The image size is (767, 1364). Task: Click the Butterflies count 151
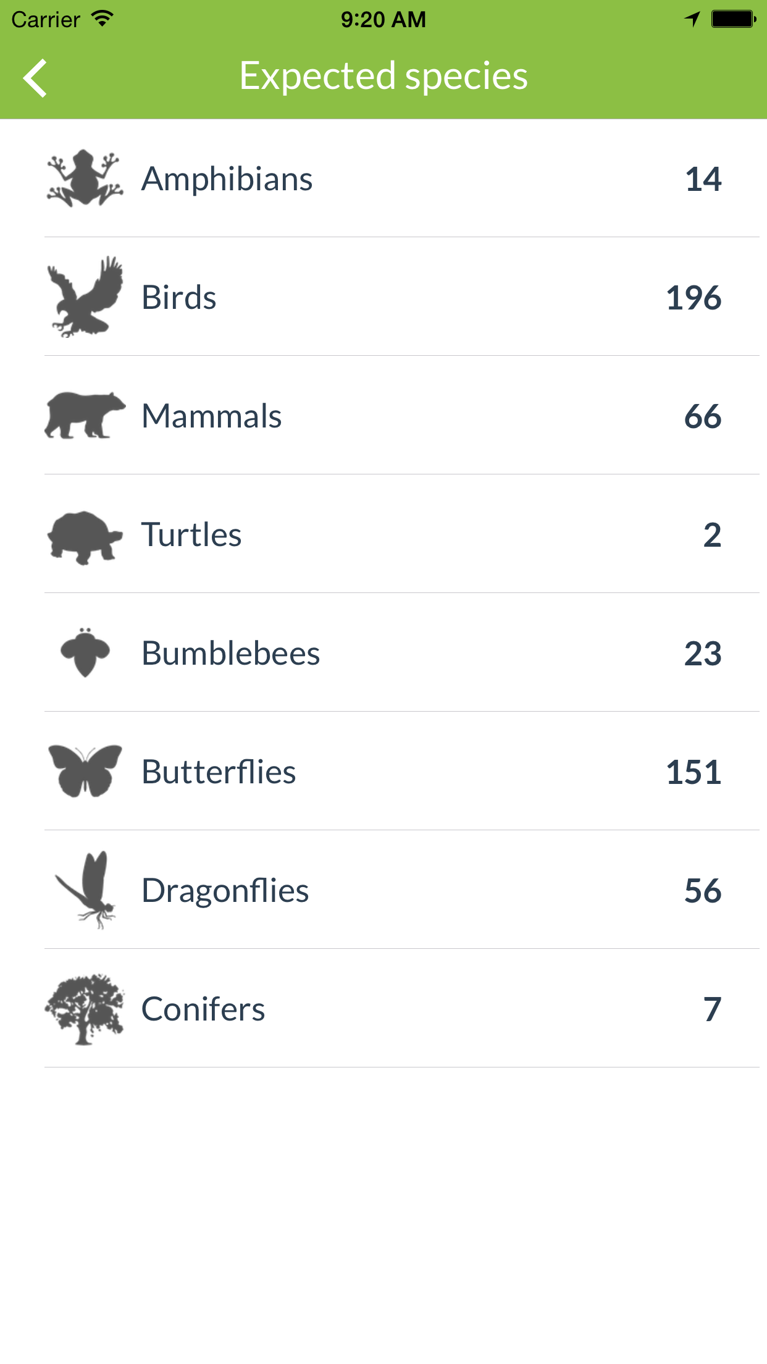[694, 772]
